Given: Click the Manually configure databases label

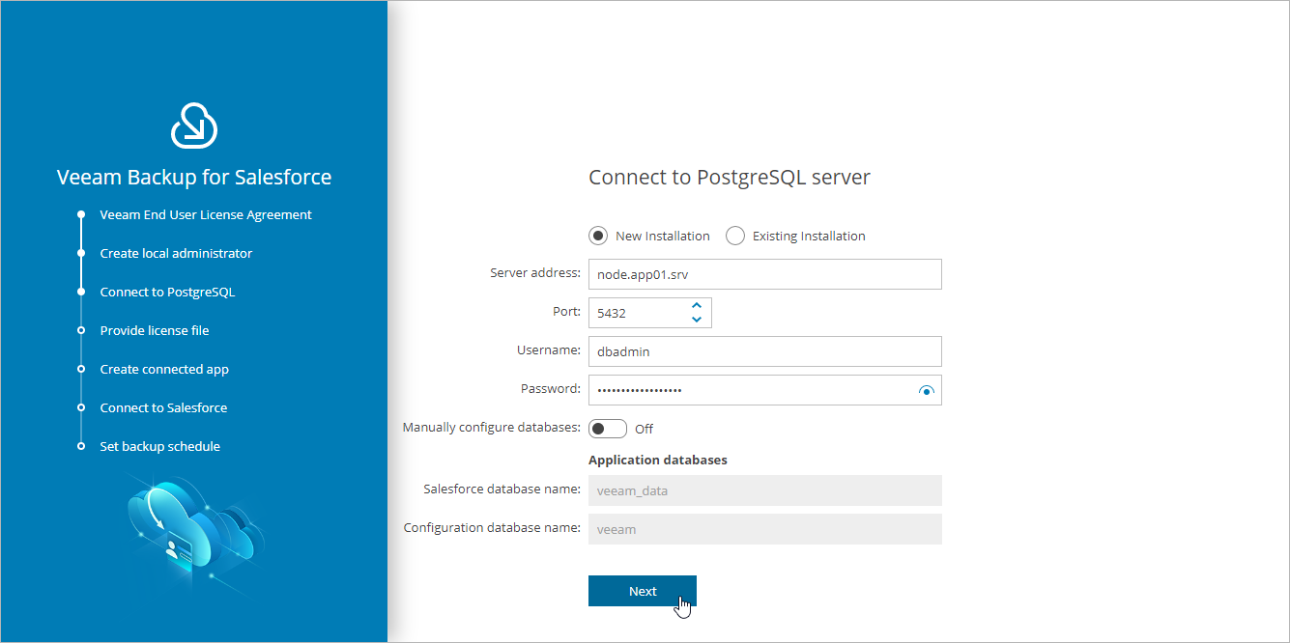Looking at the screenshot, I should 492,427.
